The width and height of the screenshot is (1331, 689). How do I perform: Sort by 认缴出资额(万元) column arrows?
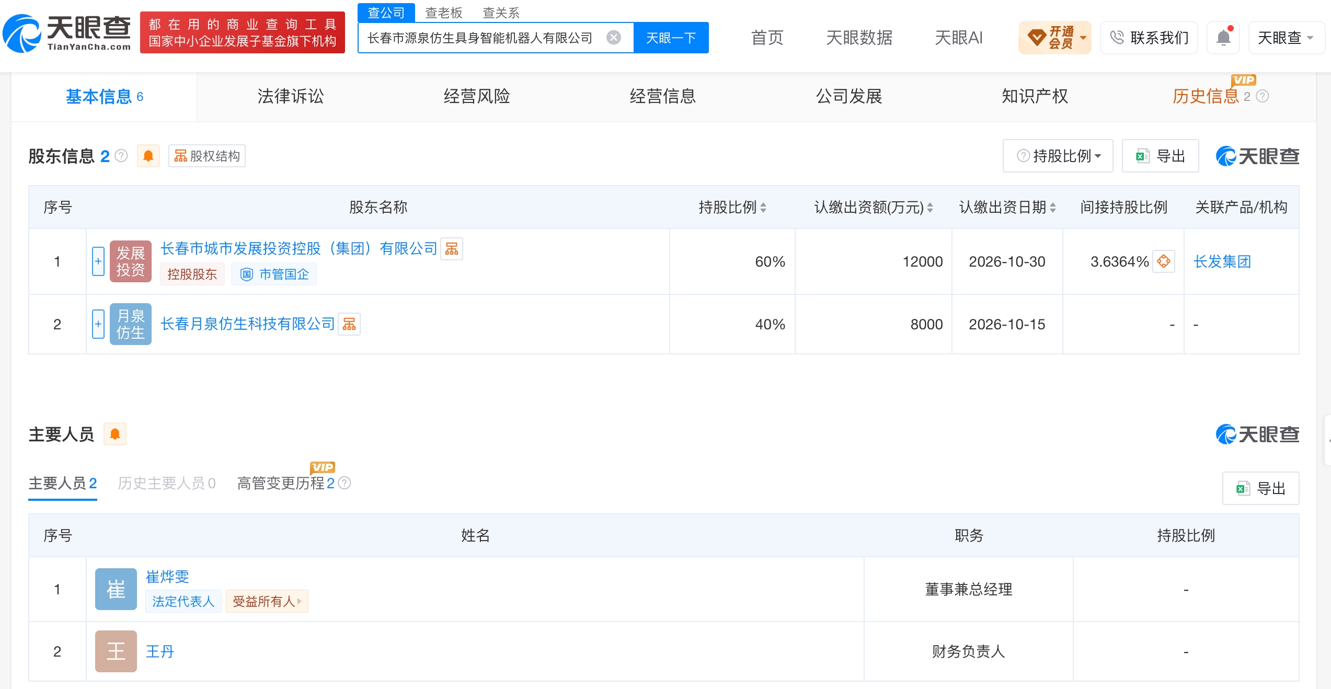coord(930,208)
